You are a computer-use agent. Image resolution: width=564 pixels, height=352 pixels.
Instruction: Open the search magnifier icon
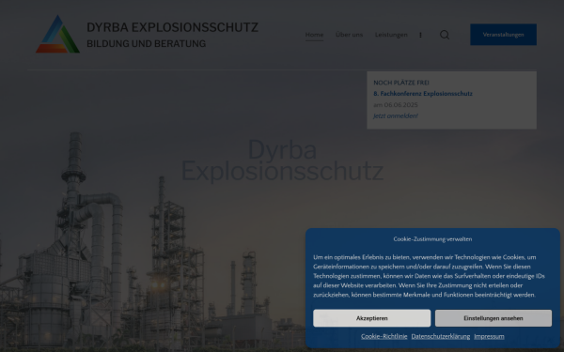pos(445,35)
